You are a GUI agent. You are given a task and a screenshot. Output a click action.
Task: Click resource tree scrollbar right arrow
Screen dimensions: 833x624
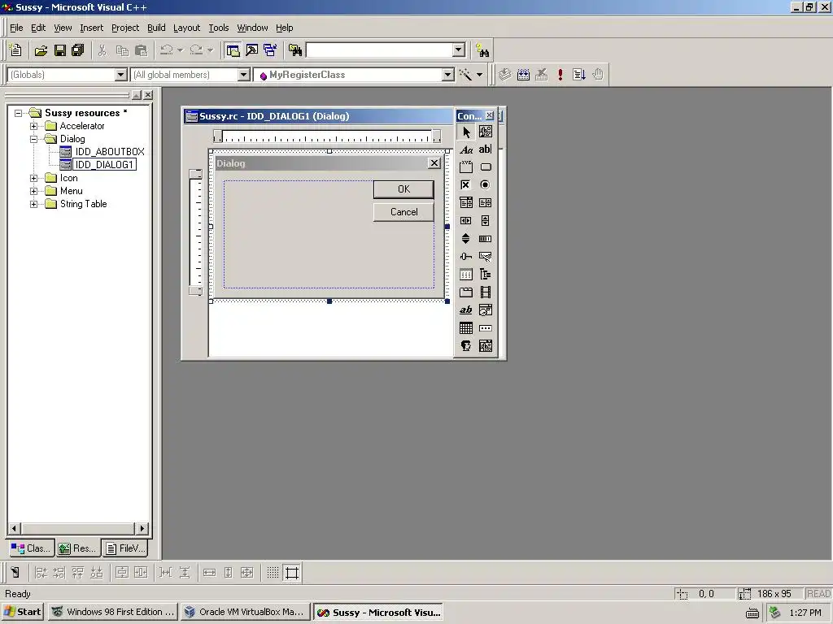(142, 528)
